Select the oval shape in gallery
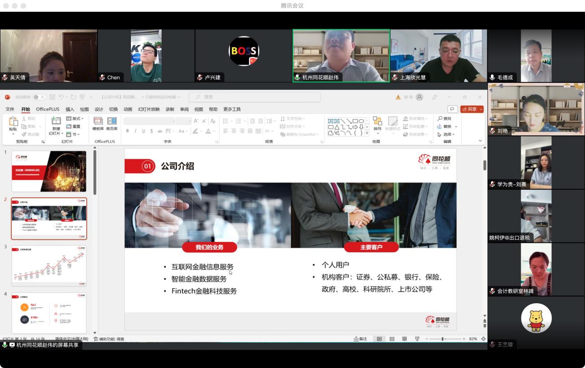The height and width of the screenshot is (368, 585). [361, 121]
